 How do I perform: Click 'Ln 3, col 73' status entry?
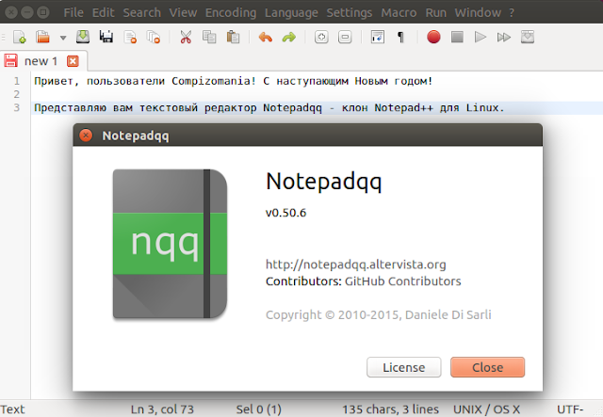click(x=162, y=409)
